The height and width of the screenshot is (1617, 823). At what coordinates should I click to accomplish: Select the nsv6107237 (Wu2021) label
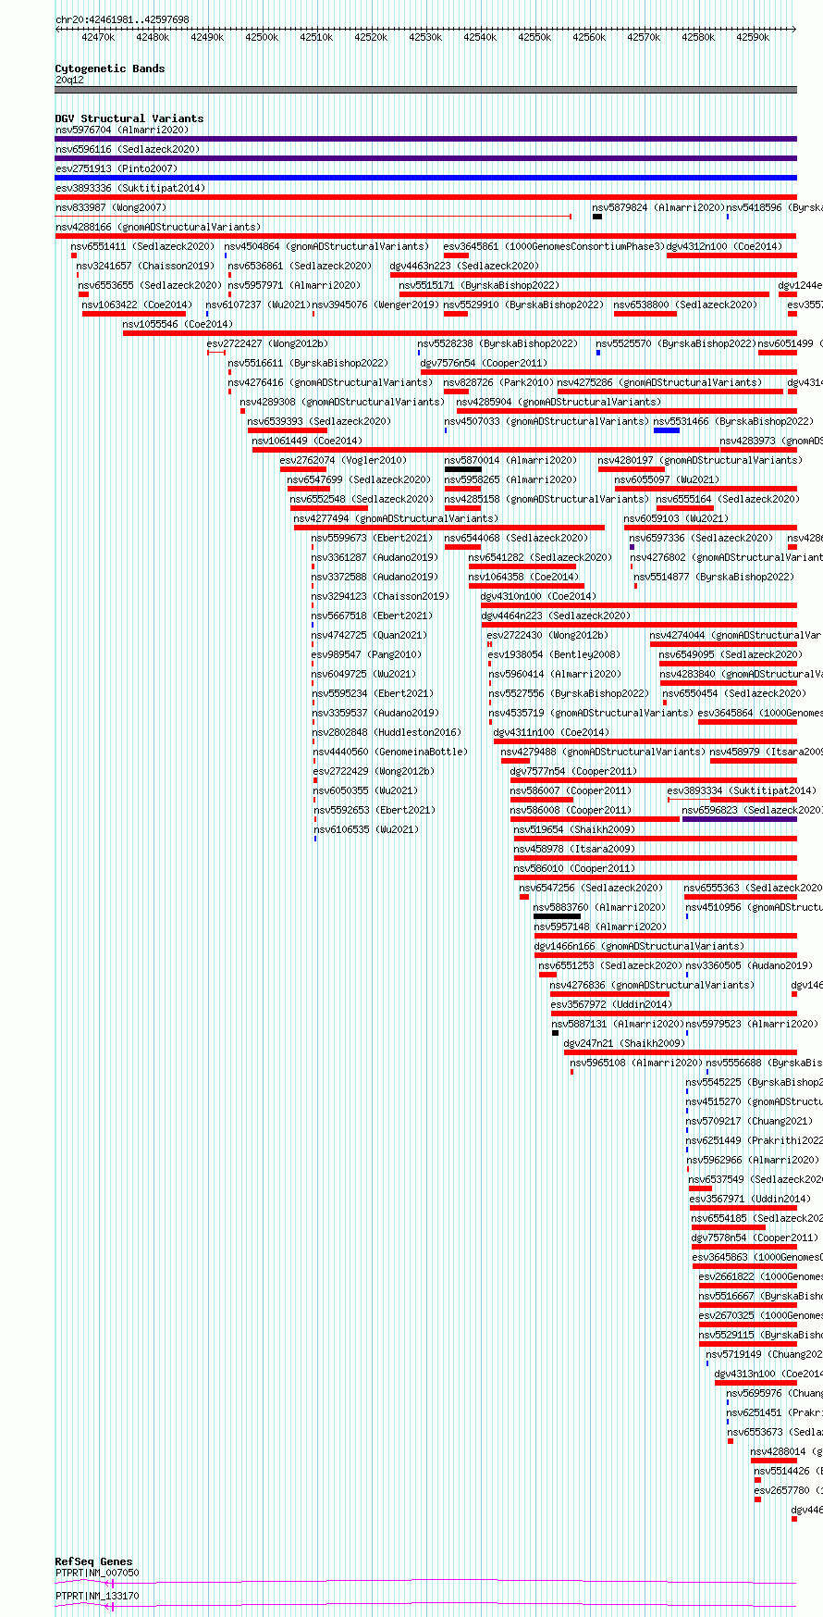258,305
